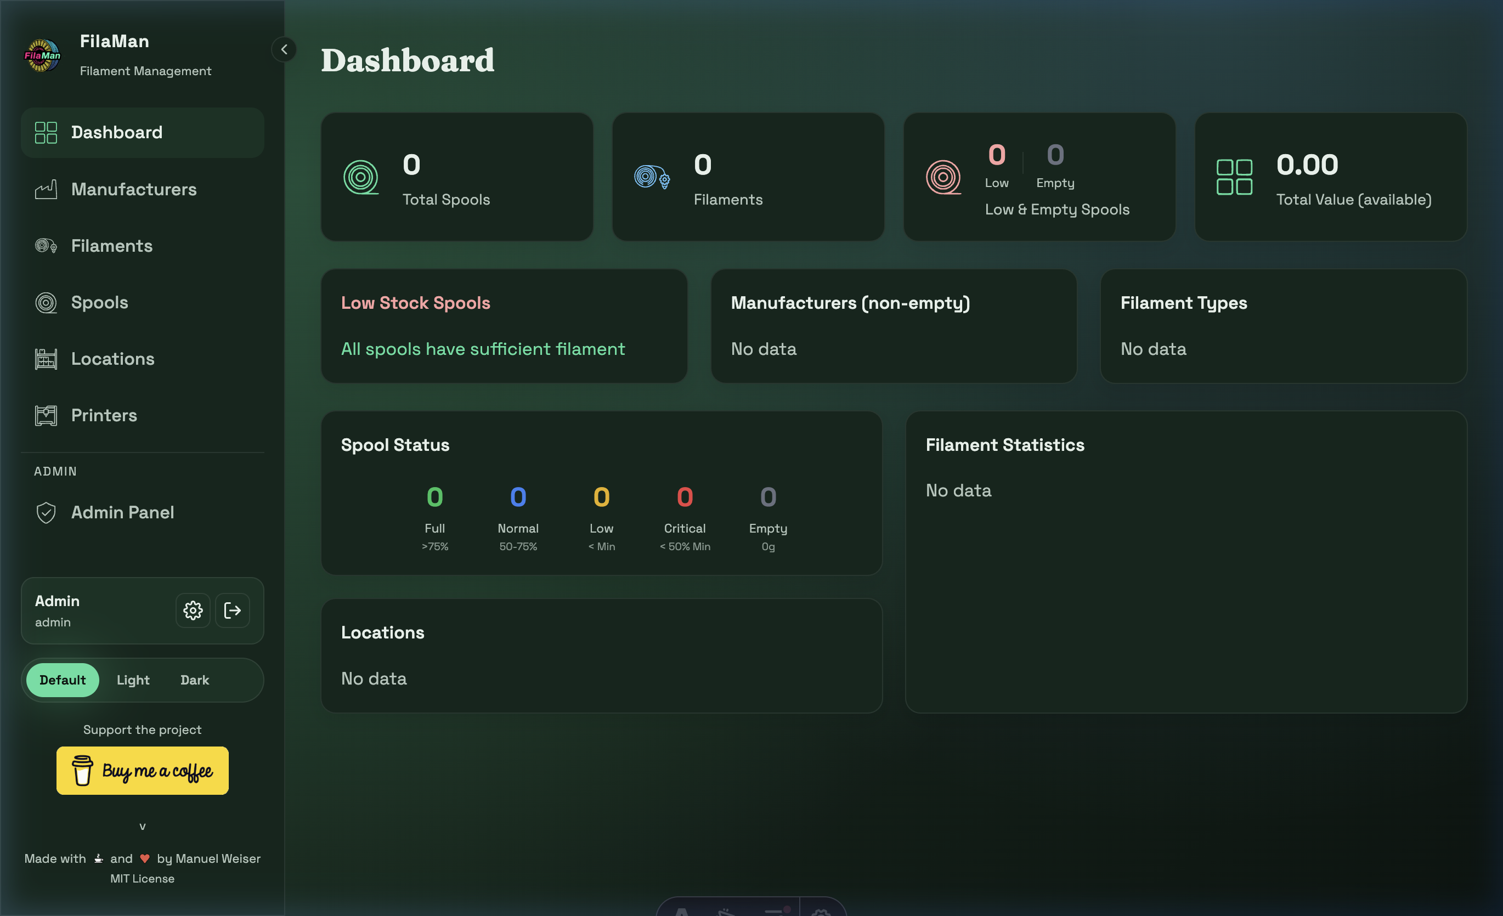Log out using the sign-out icon
Viewport: 1503px width, 916px height.
click(x=233, y=610)
